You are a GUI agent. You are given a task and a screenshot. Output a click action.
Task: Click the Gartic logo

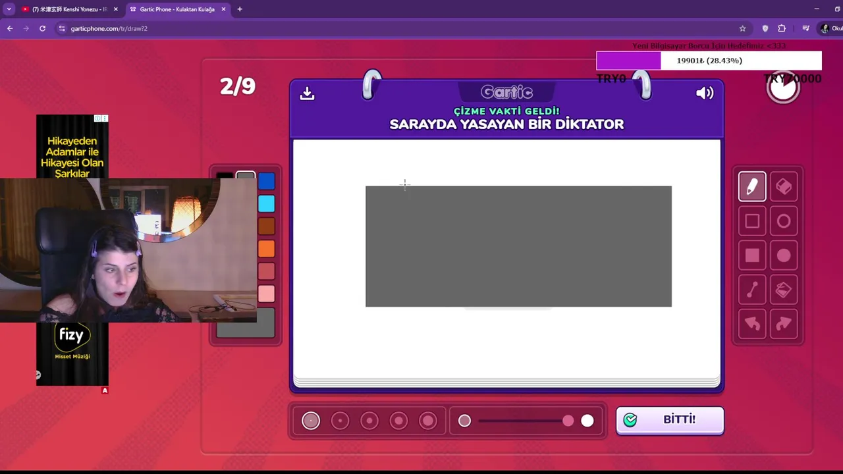506,92
